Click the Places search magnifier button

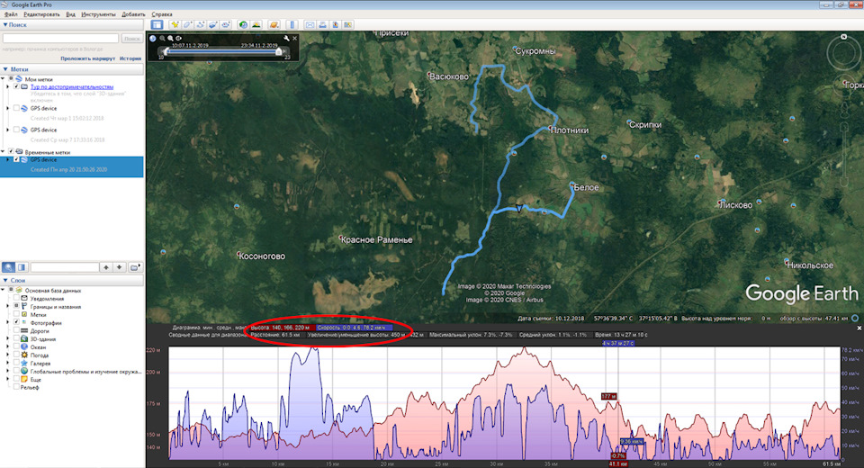9,267
